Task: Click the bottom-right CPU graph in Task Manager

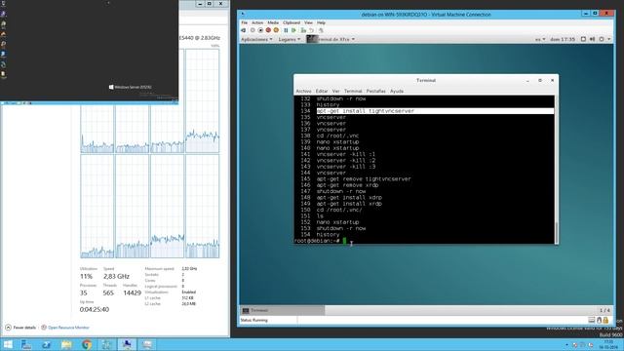Action: pos(202,207)
